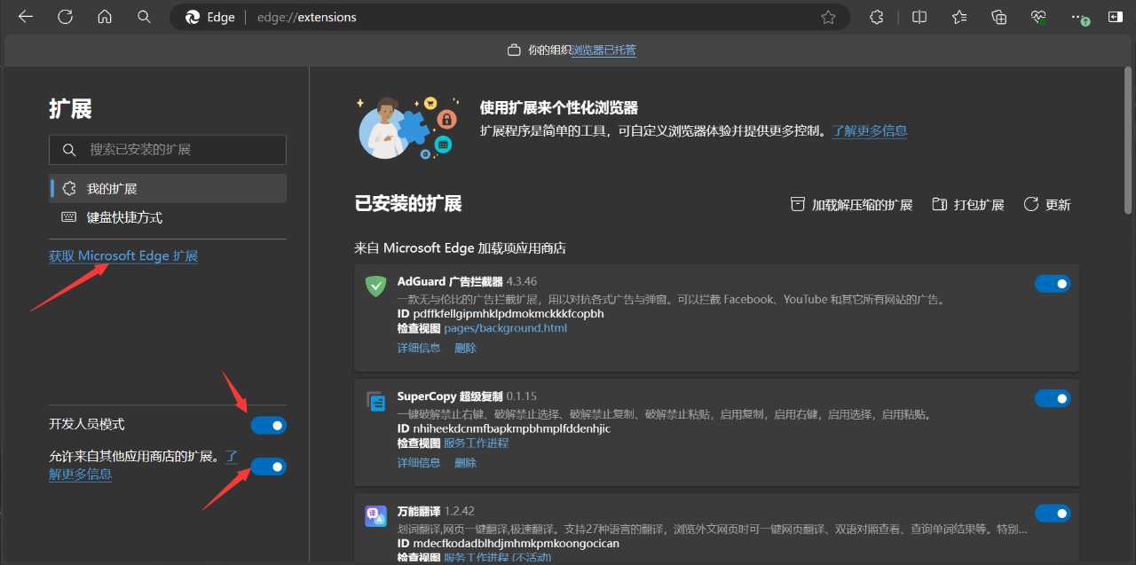This screenshot has height=565, width=1136.
Task: Go back with the browser back arrow
Action: coord(25,17)
